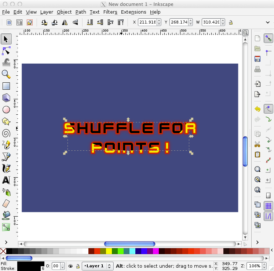Toggle the width/height ratio lock
Viewport: 274px width, 271px height.
point(231,22)
